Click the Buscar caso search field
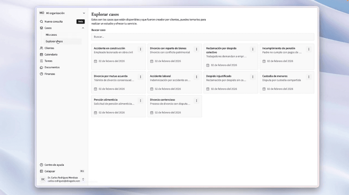 (202, 37)
